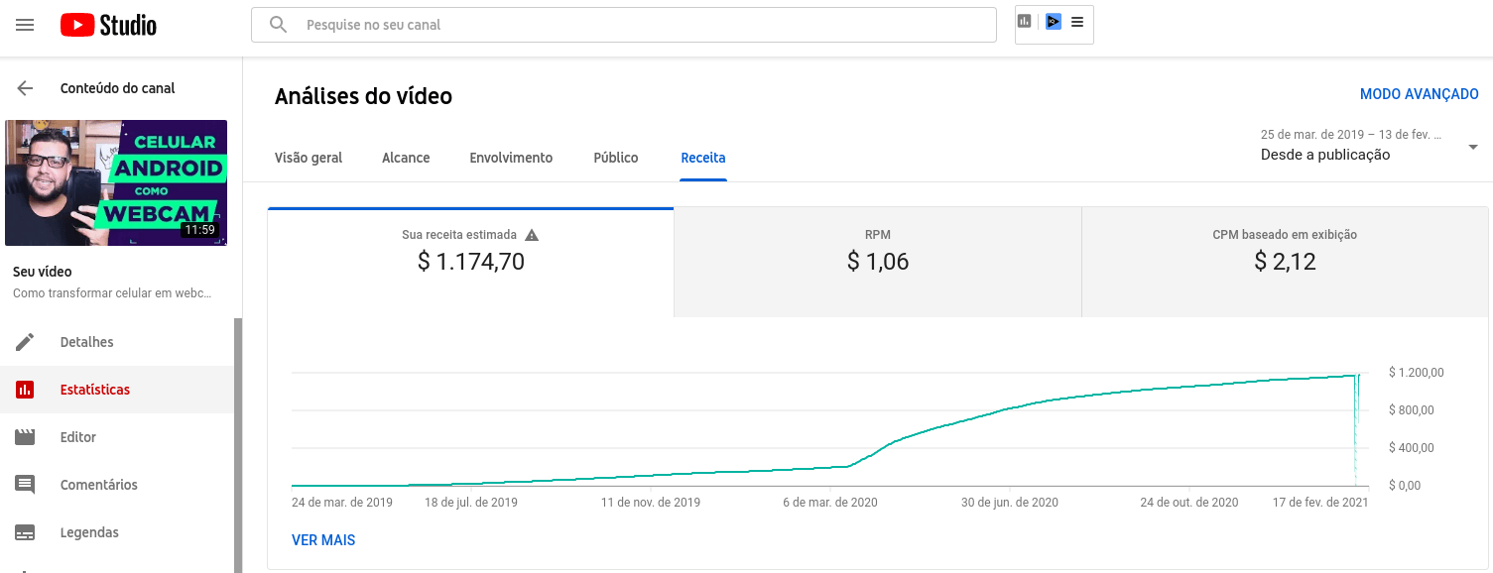Switch to the Alcance tab

tap(406, 158)
